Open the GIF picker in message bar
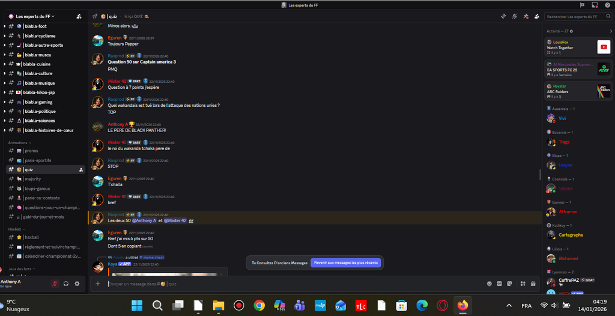Screen dimensions: 615x316 tap(499, 284)
